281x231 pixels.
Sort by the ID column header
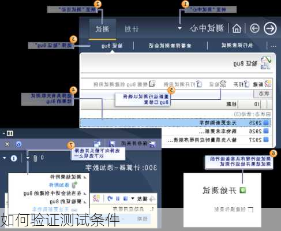click(257, 105)
